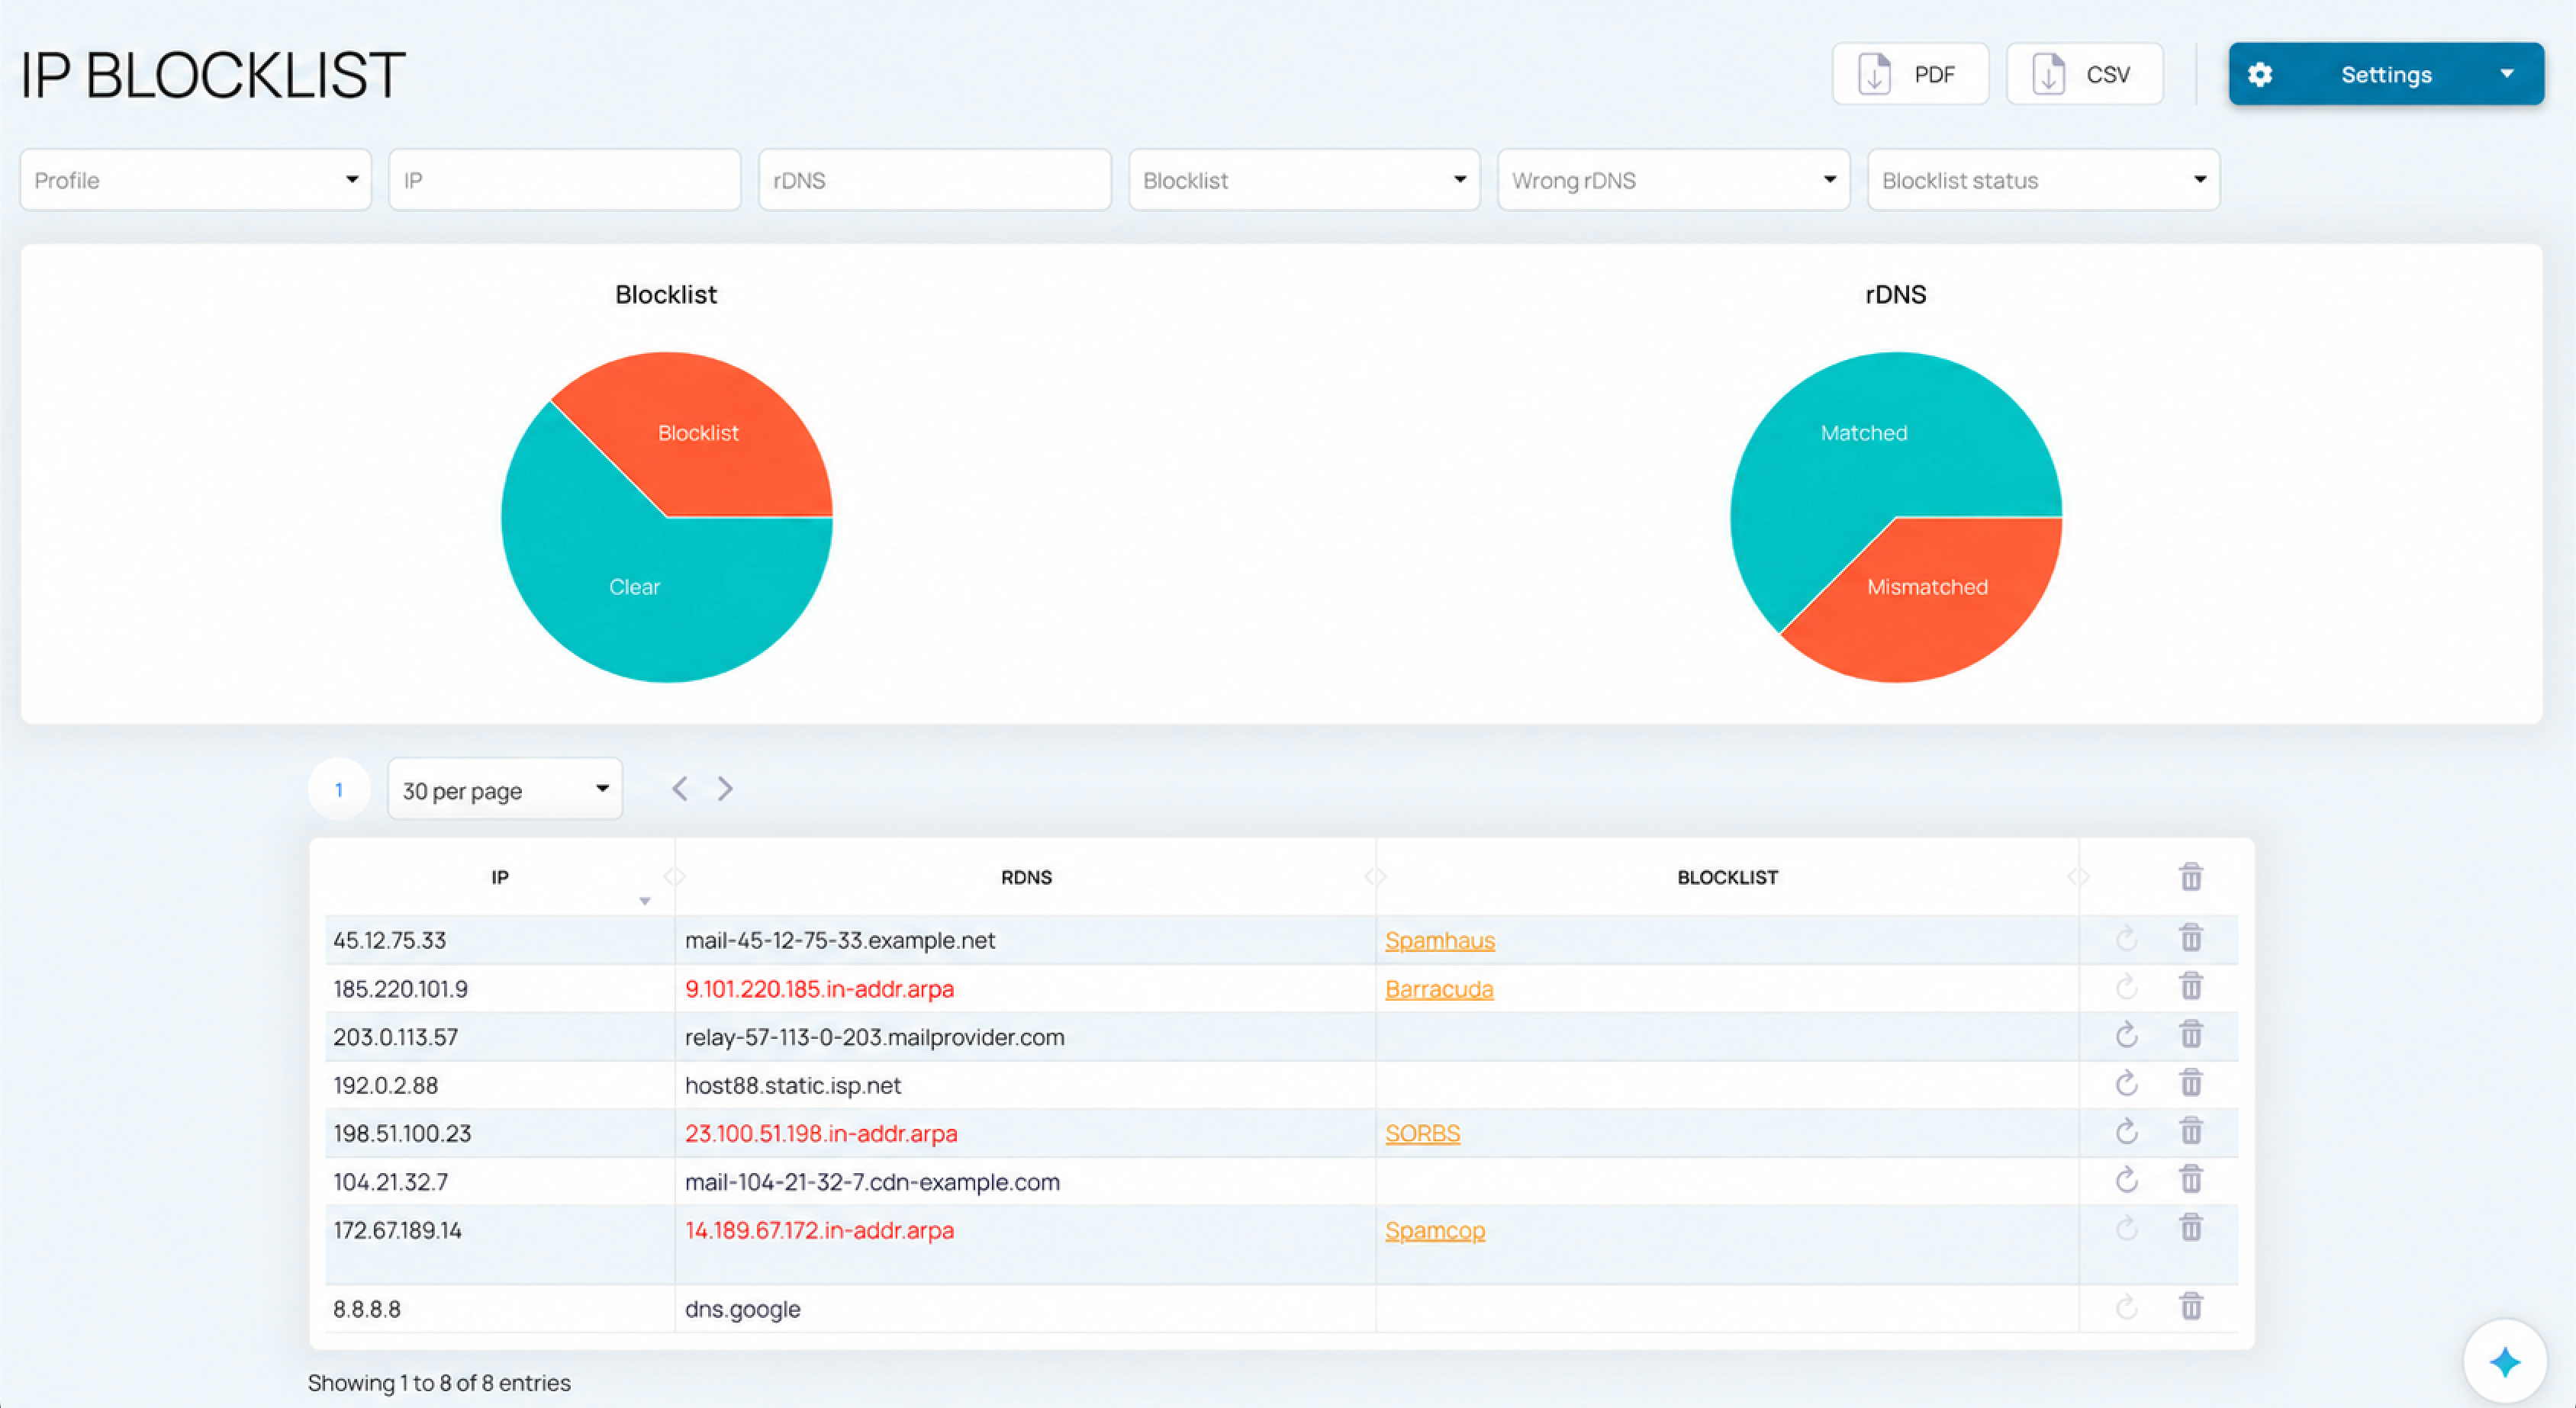Viewport: 2576px width, 1408px height.
Task: Delete the 104.21.32.7 row
Action: pyautogui.click(x=2190, y=1180)
